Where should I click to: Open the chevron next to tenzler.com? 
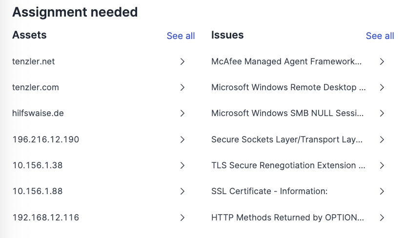click(182, 87)
